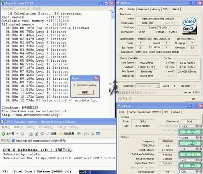Open settings icon on the Vcore gadget

point(197,138)
